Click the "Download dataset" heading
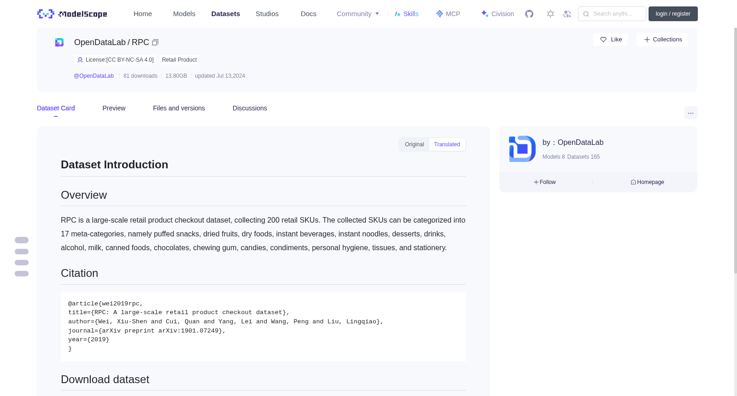The height and width of the screenshot is (396, 737). click(x=105, y=379)
